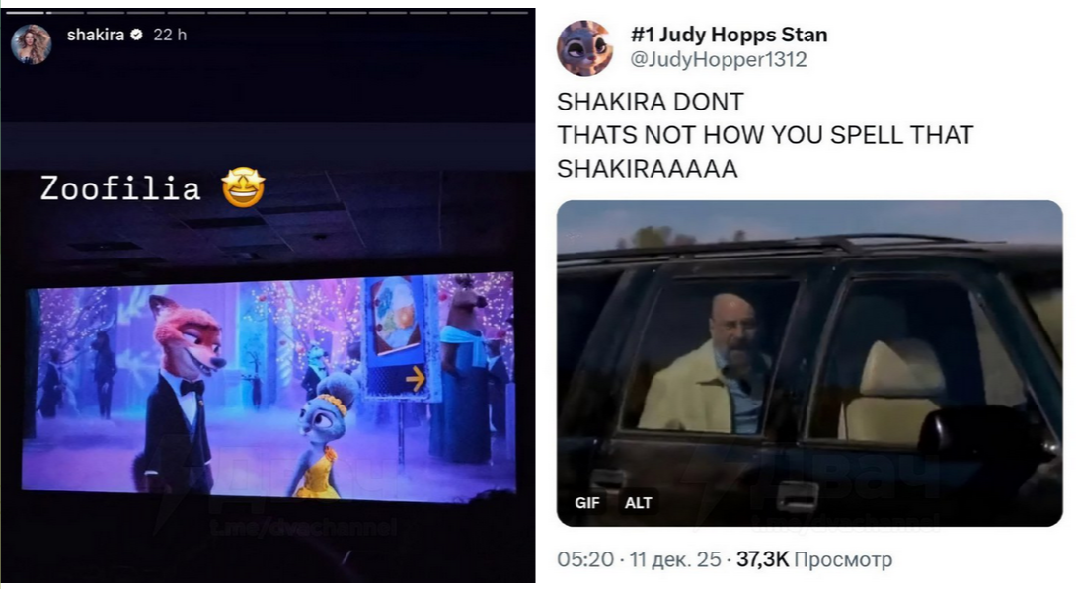Jump to the first story progress segment
This screenshot has width=1076, height=589.
pos(24,13)
